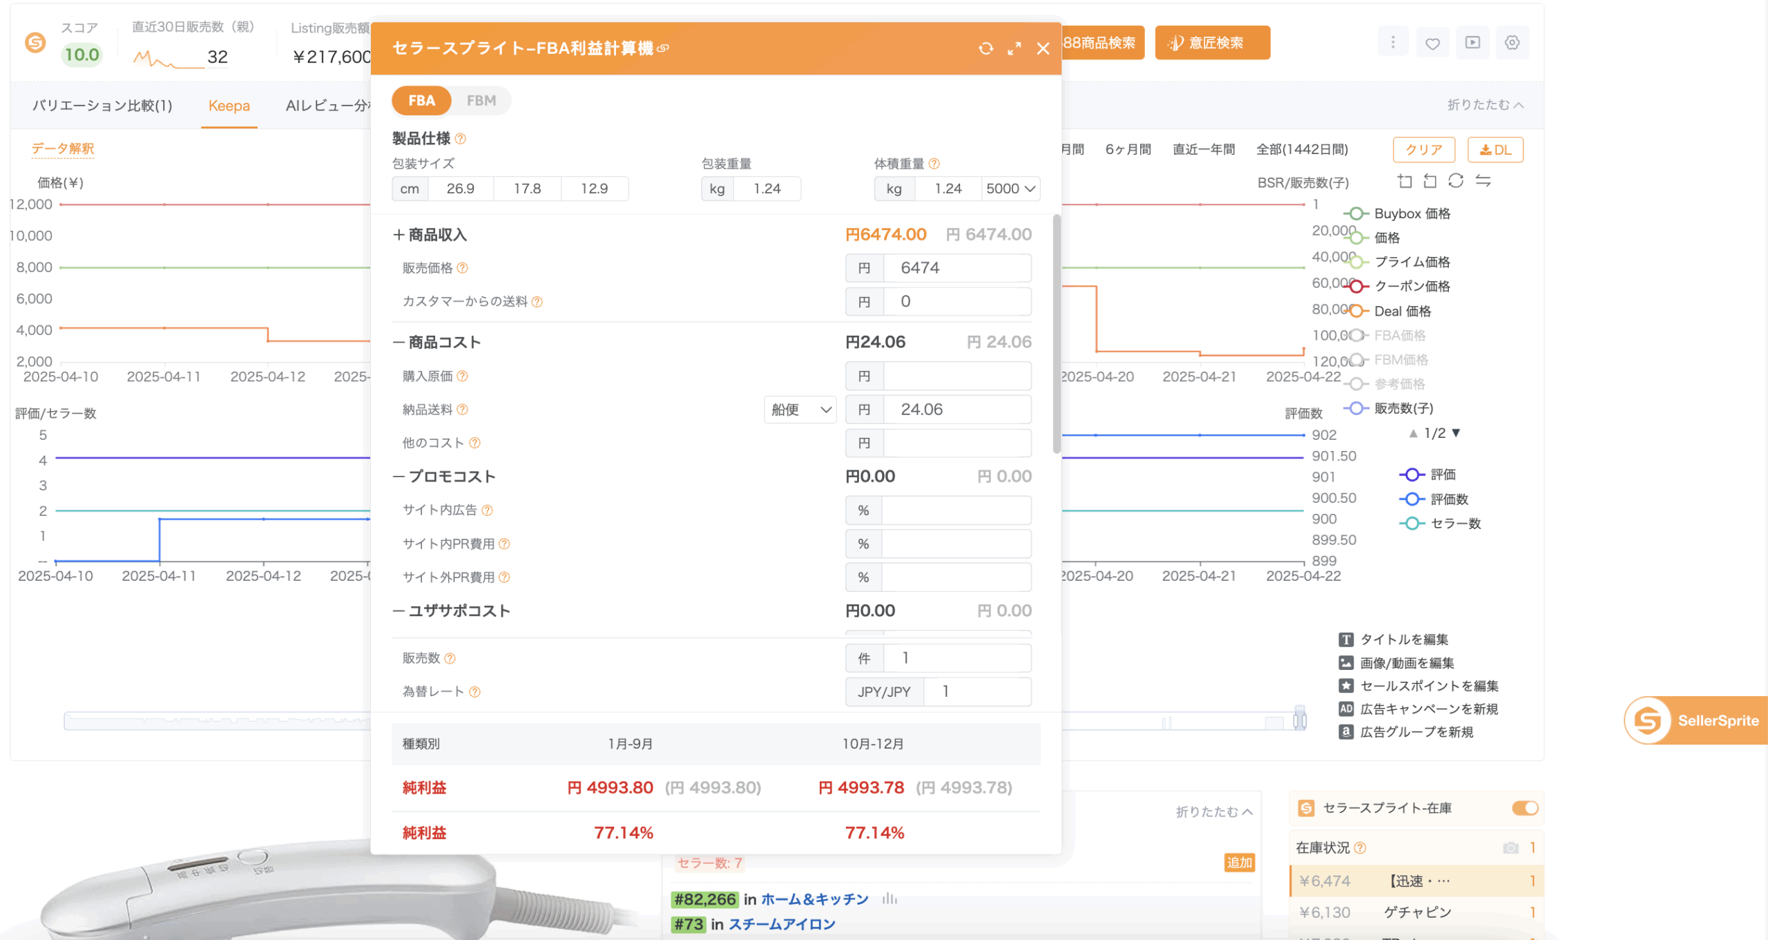The image size is (1768, 940).
Task: Click the 製品仕様 help question icon
Action: pyautogui.click(x=461, y=139)
